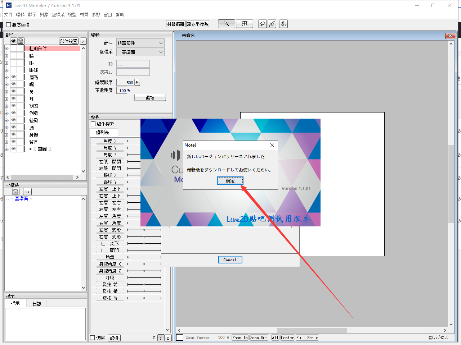The image size is (461, 345).
Task: Expand the 後髮 tree node
Action: point(6,120)
